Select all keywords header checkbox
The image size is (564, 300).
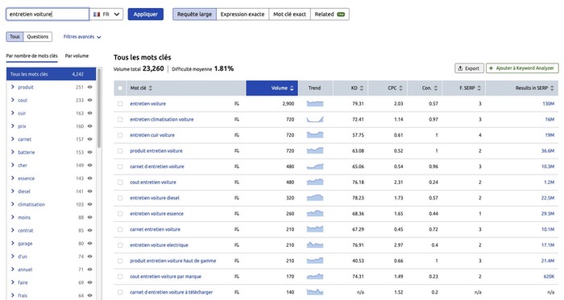tap(120, 88)
